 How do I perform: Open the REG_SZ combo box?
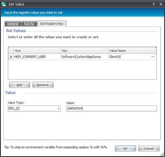pos(34,108)
